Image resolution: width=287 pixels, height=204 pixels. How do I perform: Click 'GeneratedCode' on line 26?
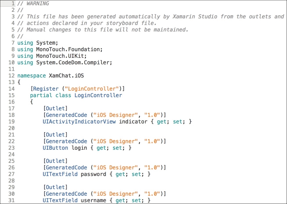[x=66, y=168]
